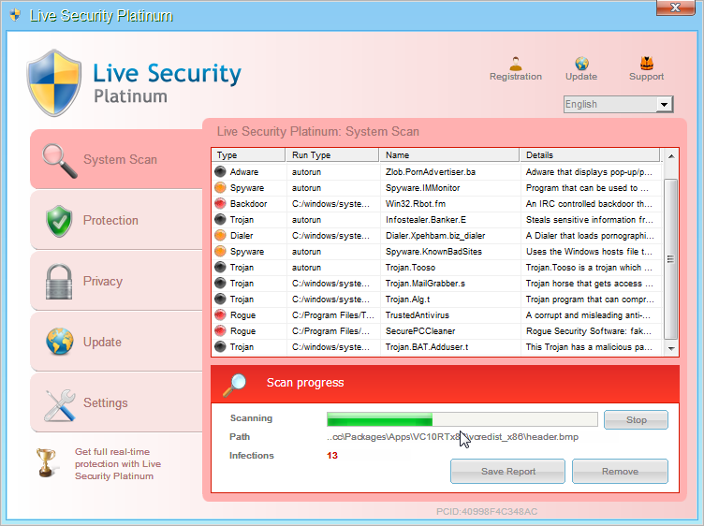Open the English language dropdown
Viewport: 704px width, 526px height.
coord(618,104)
